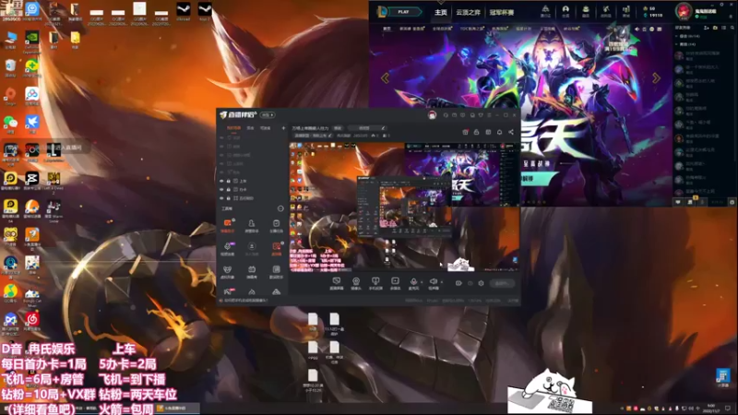Select the 首页 sub-tab in League client

pos(387,29)
